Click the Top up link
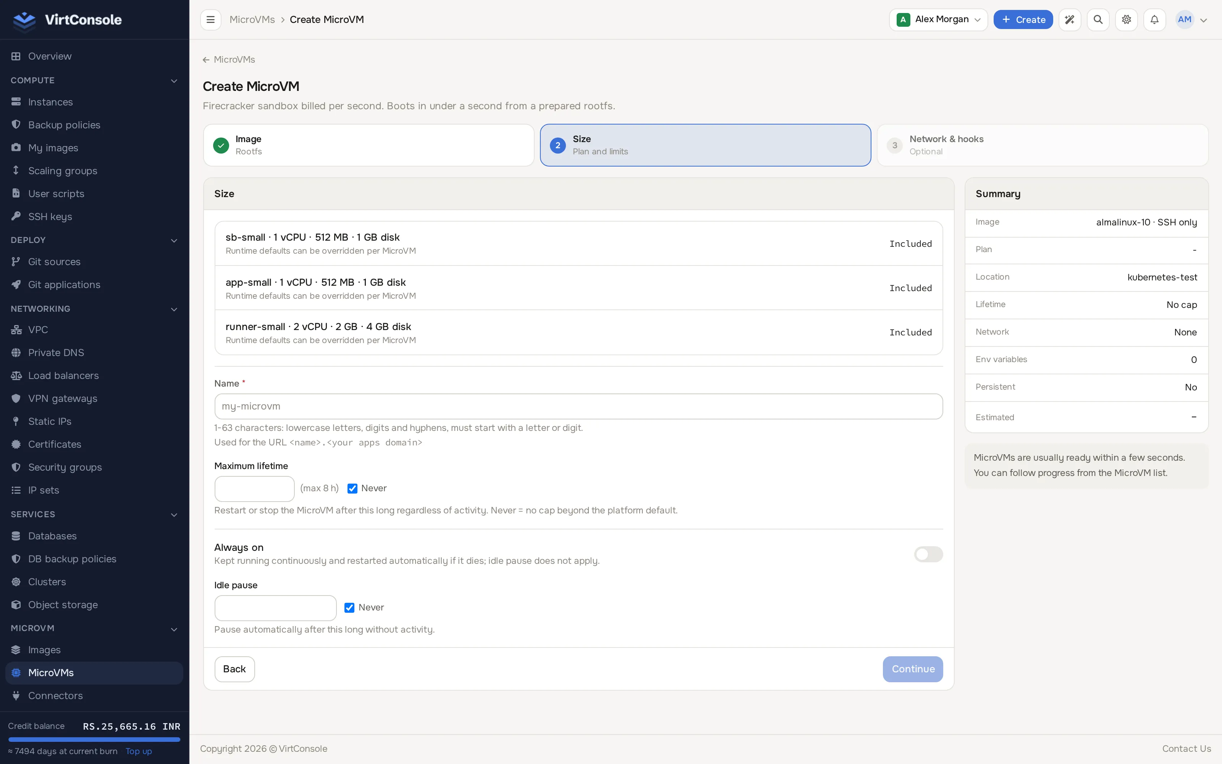The image size is (1222, 764). click(x=138, y=751)
